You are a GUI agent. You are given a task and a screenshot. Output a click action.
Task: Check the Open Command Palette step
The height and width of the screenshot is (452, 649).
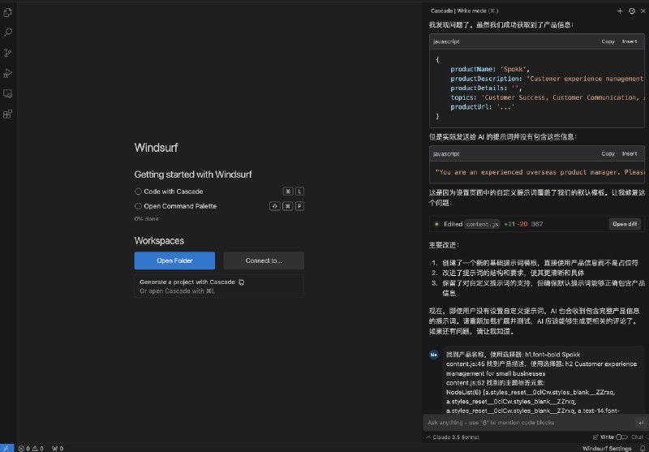(x=138, y=206)
